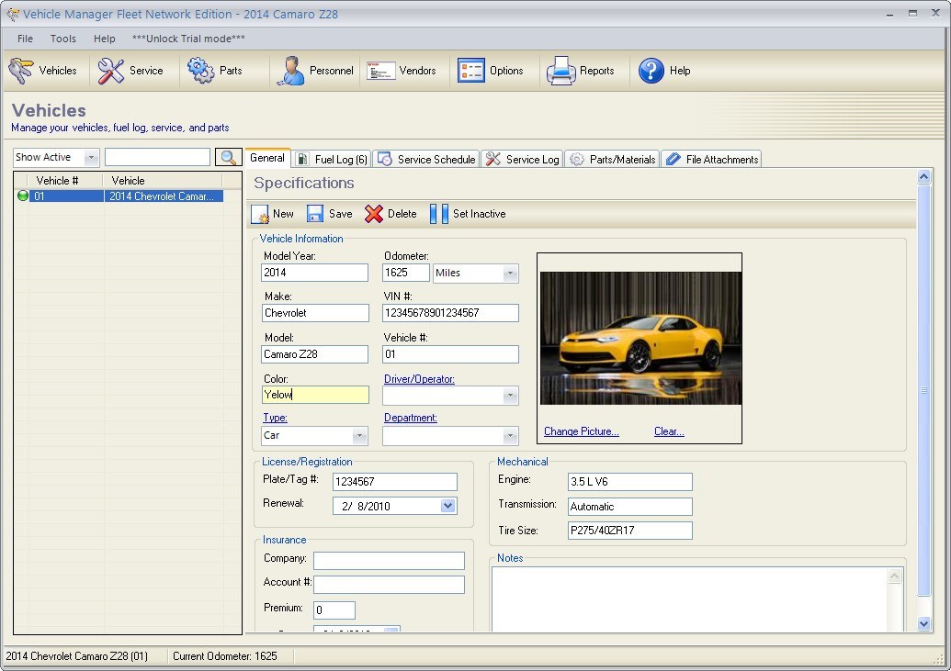Click the Clear picture link
951x671 pixels.
click(668, 431)
